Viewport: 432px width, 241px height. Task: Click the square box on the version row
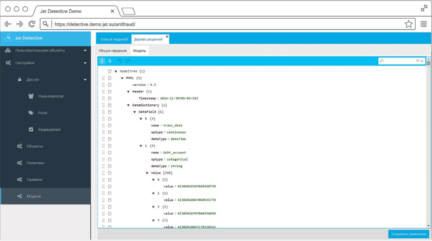(110, 85)
